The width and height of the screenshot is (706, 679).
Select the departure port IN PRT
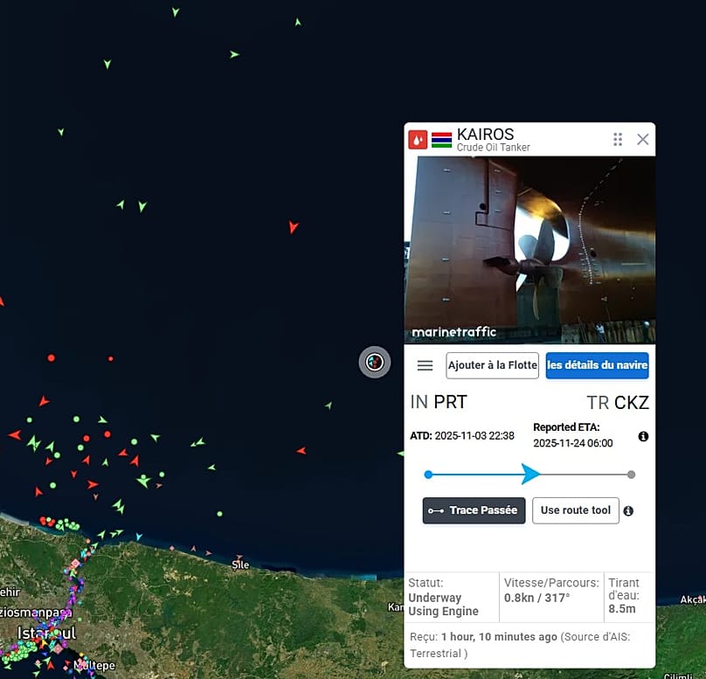click(439, 403)
